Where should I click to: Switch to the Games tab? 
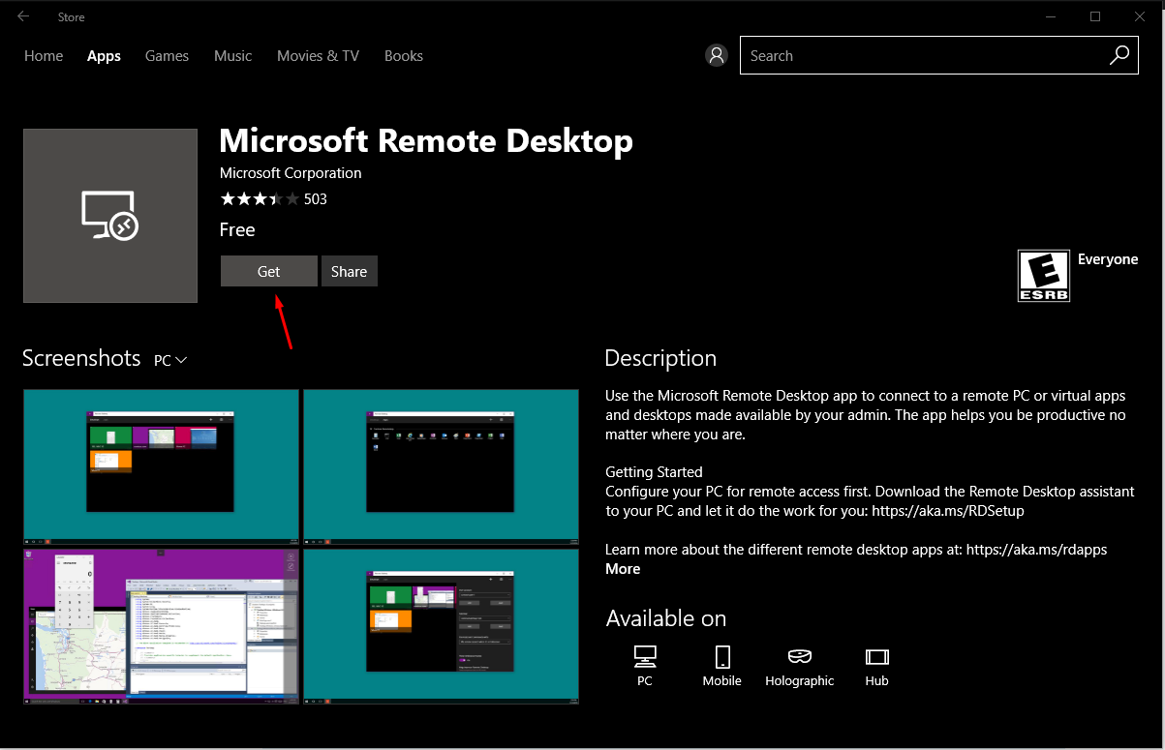tap(167, 56)
